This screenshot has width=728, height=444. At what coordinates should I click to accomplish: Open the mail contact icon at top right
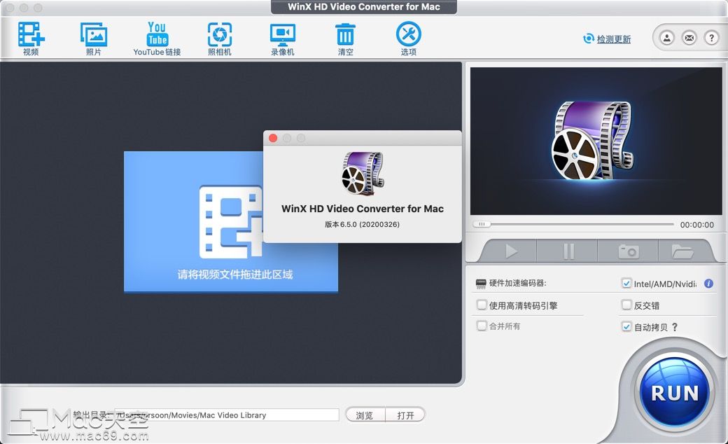(688, 38)
